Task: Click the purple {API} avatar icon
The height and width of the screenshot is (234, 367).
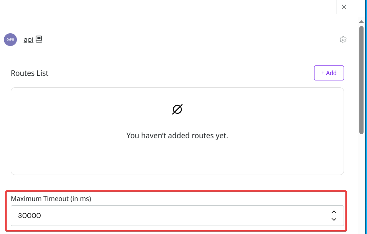Action: [x=10, y=39]
